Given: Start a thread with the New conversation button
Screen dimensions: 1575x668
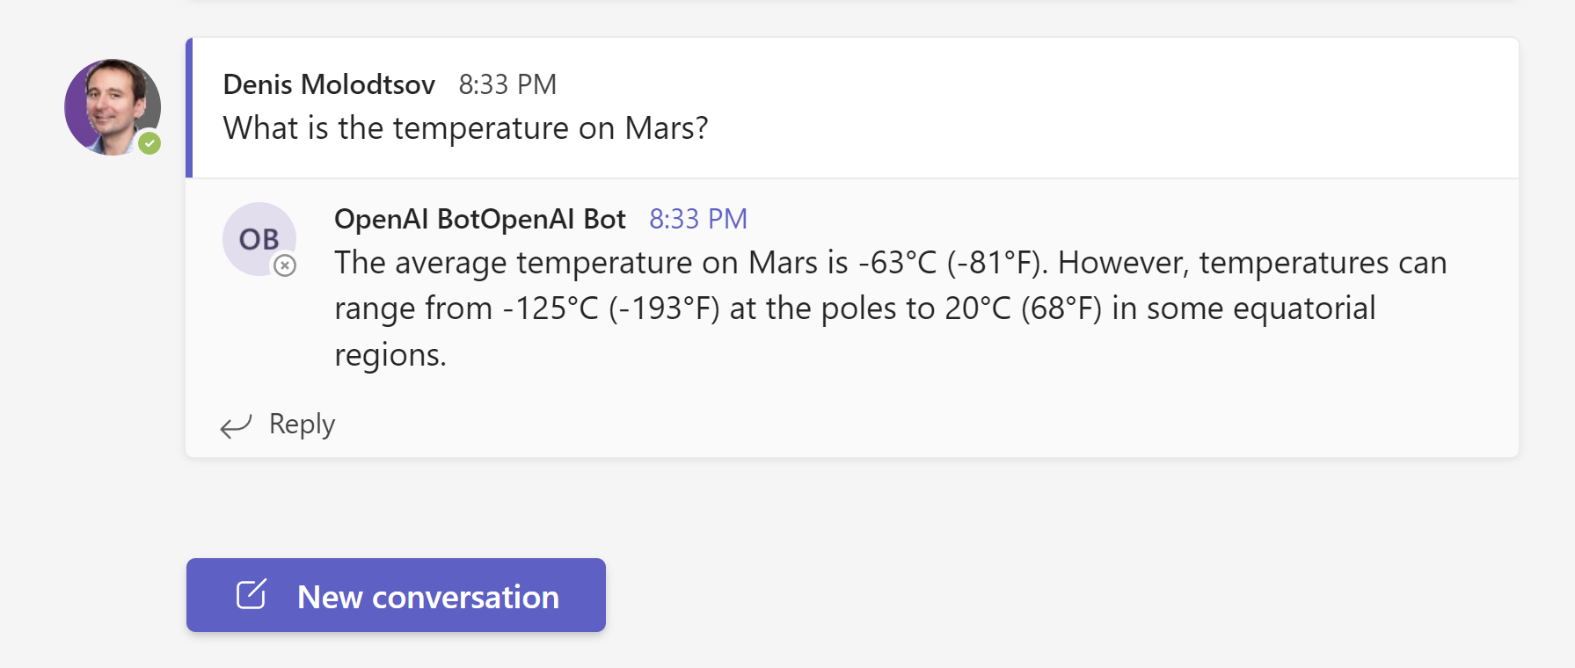Looking at the screenshot, I should click(x=396, y=595).
